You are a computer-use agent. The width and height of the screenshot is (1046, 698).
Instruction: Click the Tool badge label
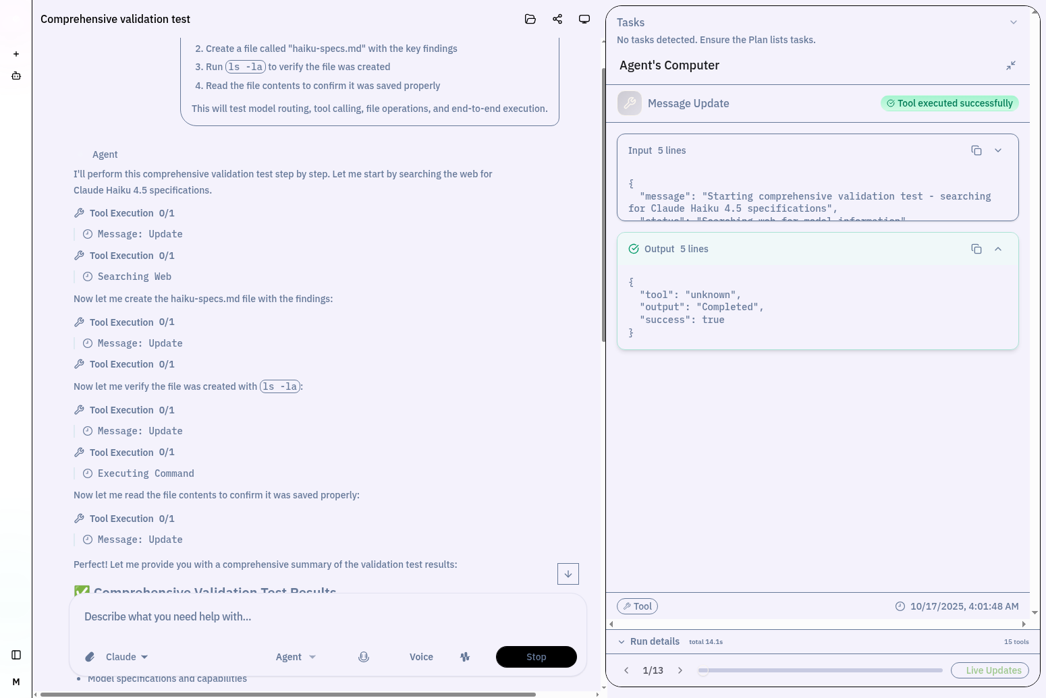pyautogui.click(x=637, y=606)
